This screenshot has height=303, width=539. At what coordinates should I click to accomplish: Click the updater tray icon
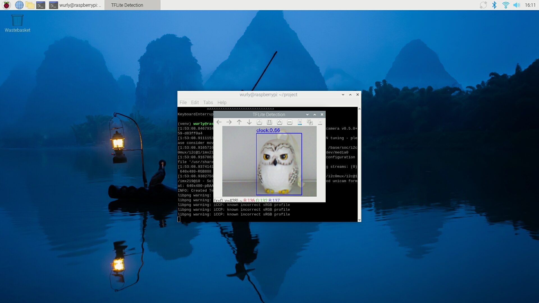pyautogui.click(x=483, y=5)
